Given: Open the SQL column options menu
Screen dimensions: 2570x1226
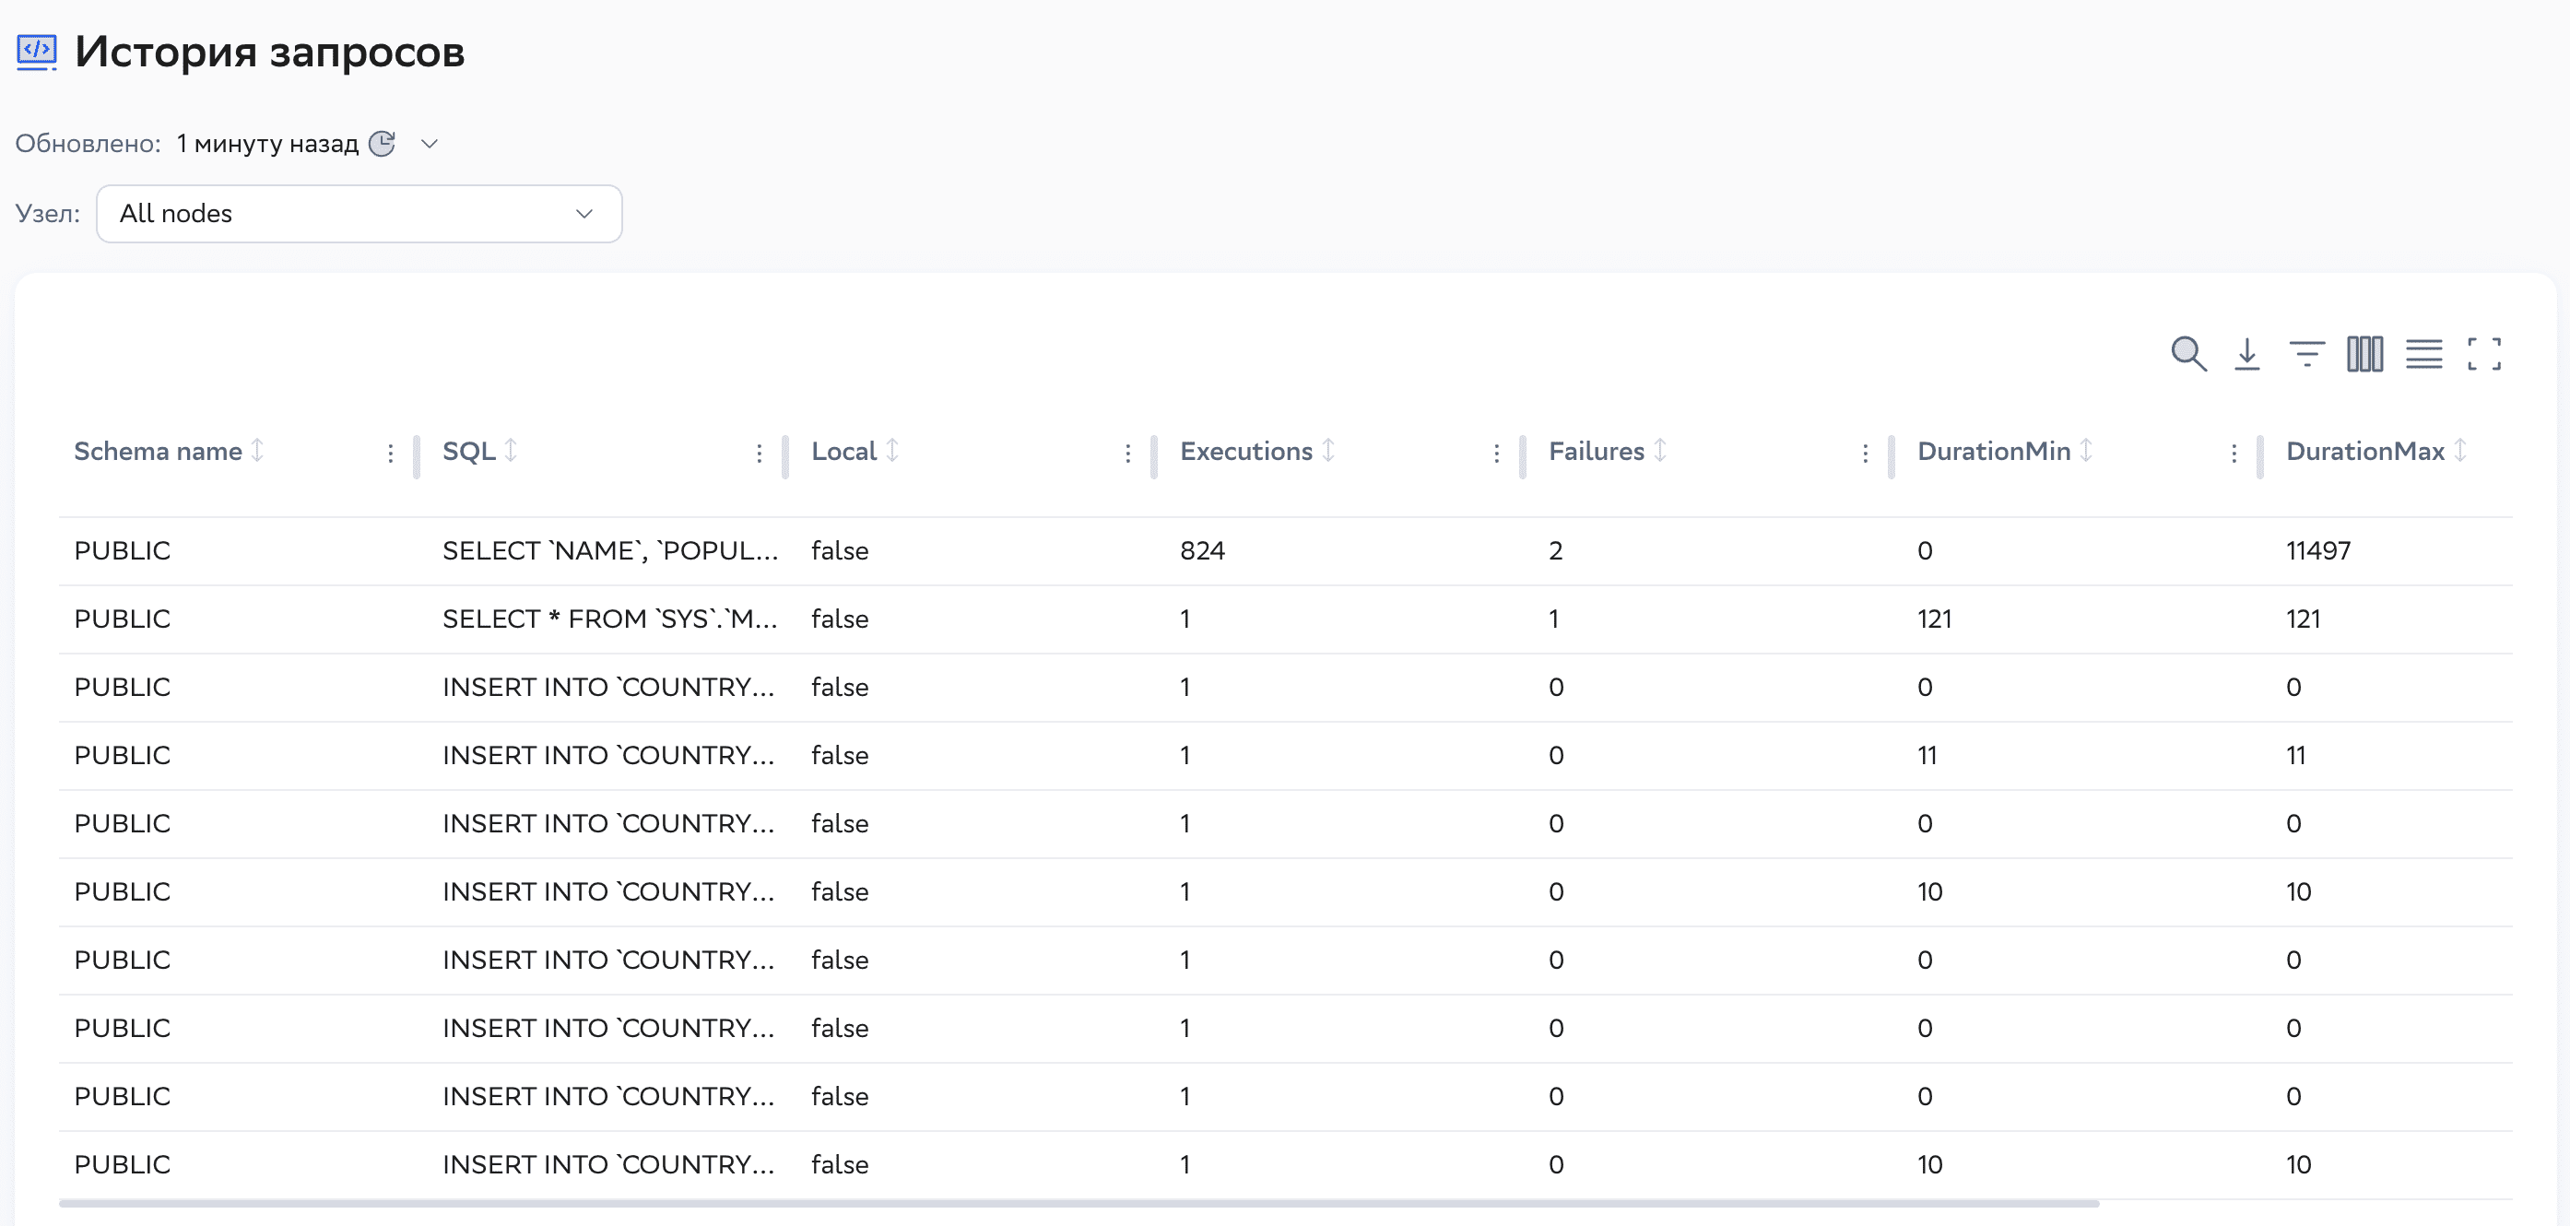Looking at the screenshot, I should [760, 454].
